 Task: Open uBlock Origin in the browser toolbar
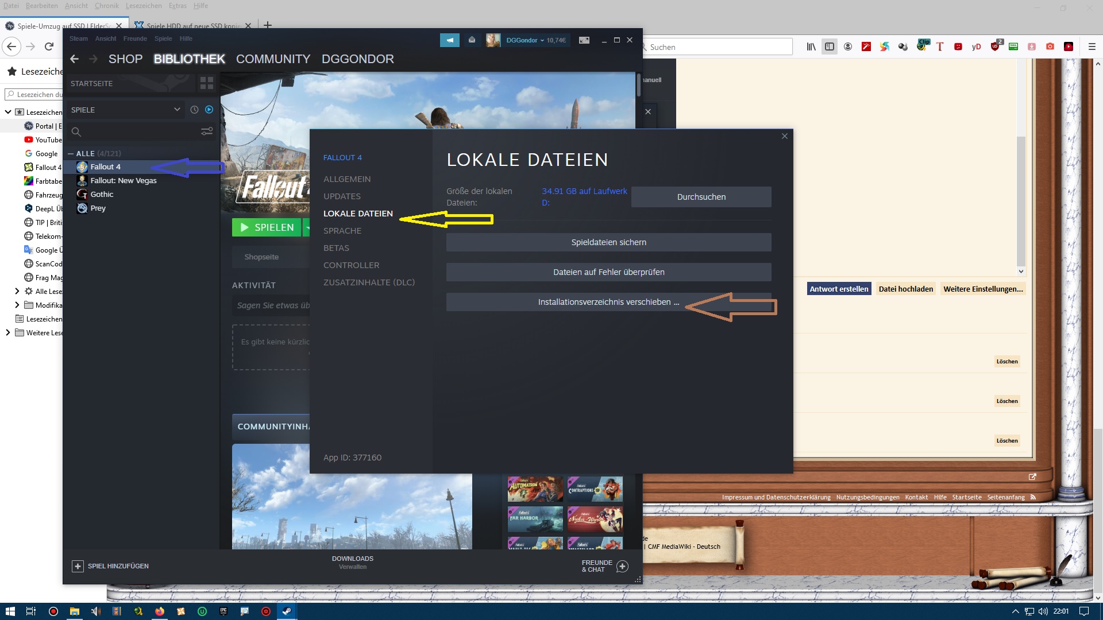coord(994,46)
